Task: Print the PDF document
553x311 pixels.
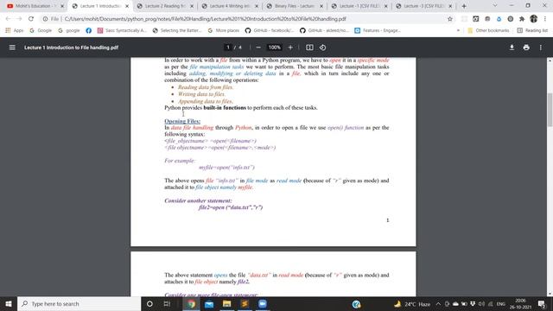Action: point(526,48)
